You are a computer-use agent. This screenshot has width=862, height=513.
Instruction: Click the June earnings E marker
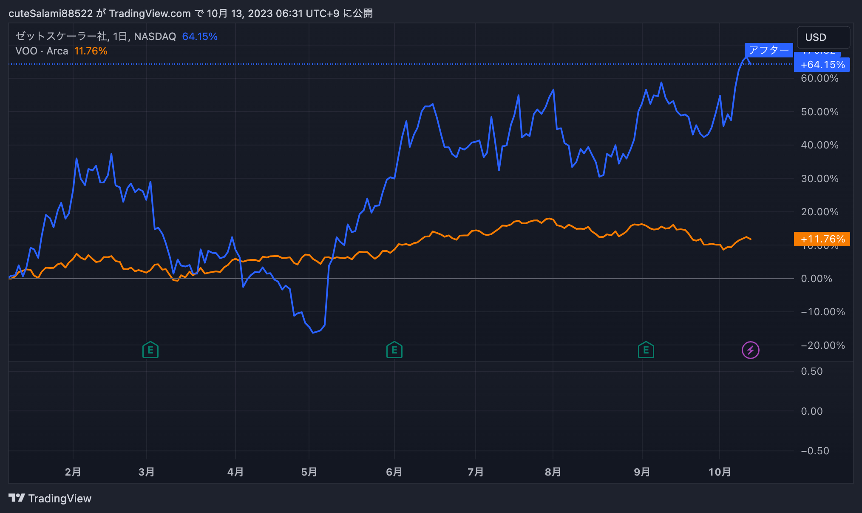click(394, 350)
